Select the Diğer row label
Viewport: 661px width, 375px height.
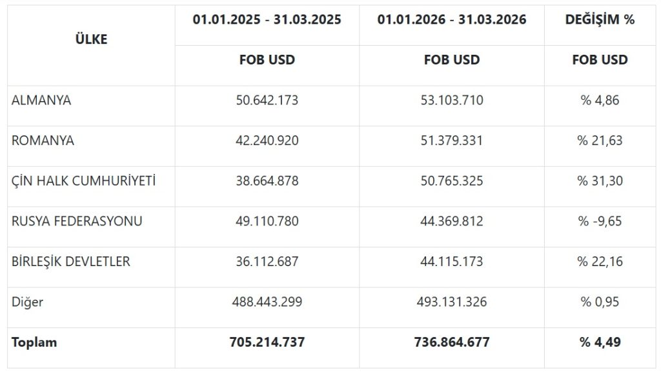tap(27, 302)
